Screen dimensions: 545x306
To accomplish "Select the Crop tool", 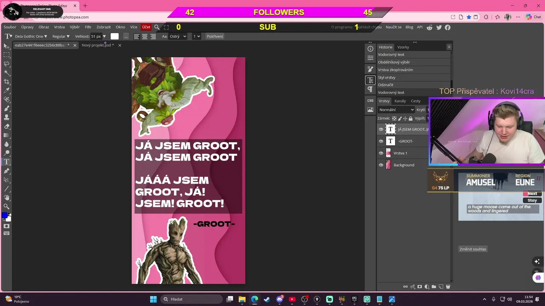I will pos(6,82).
